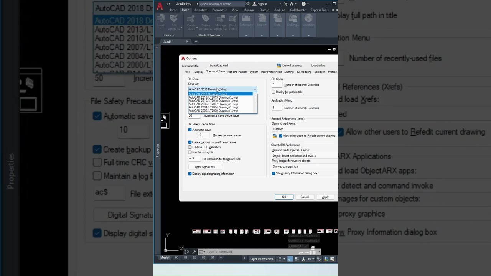Click the Sign In user icon
Image resolution: width=491 pixels, height=276 pixels.
click(x=254, y=4)
